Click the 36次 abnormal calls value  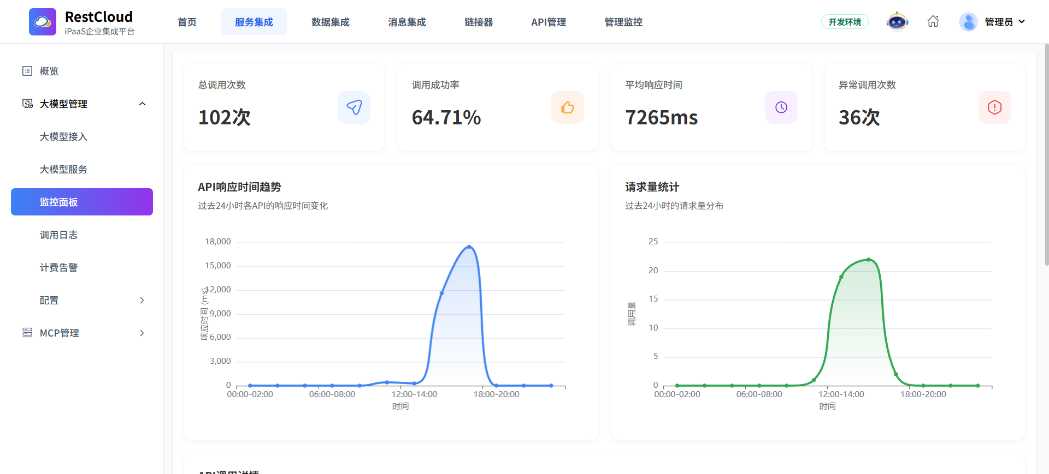tap(859, 117)
